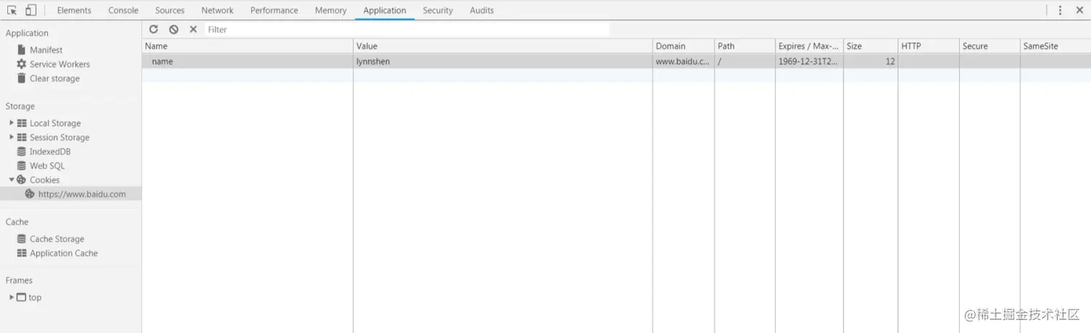
Task: Click the expires cell 1969-12-31T2...
Action: (809, 61)
